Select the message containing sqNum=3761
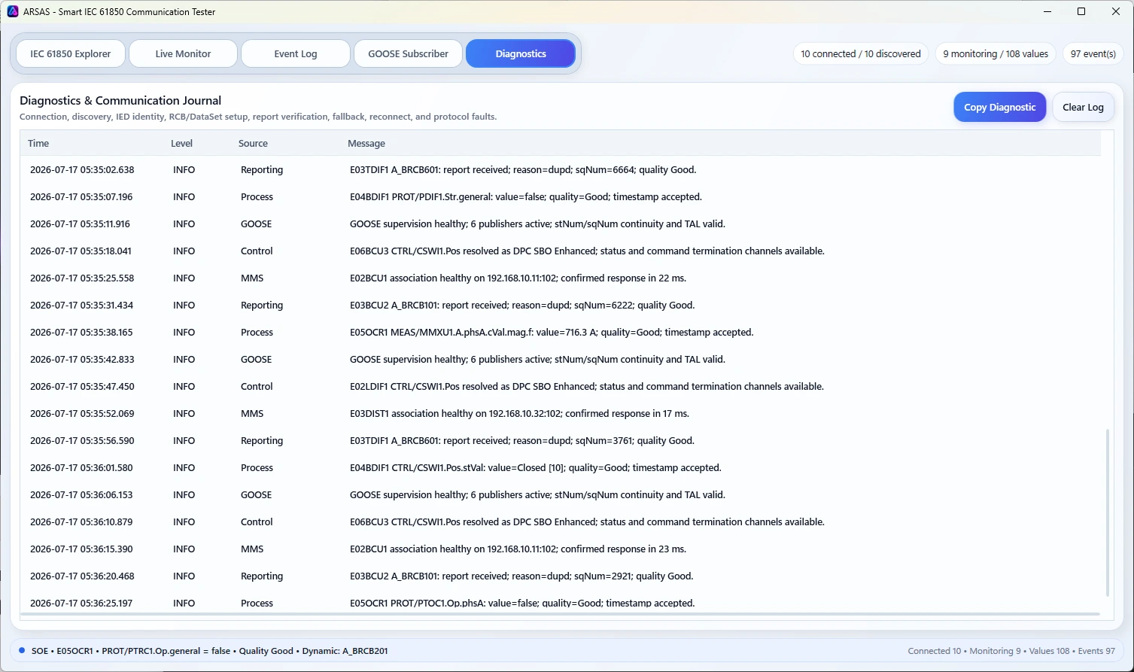 click(522, 441)
